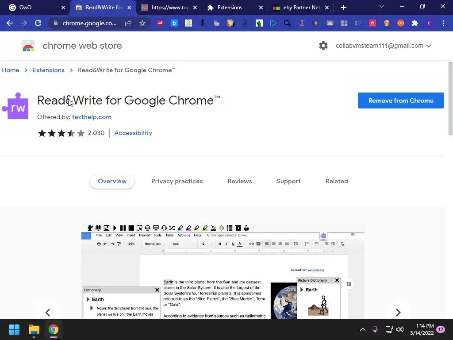Open the Support tab
Viewport: 453px width, 340px height.
tap(288, 181)
